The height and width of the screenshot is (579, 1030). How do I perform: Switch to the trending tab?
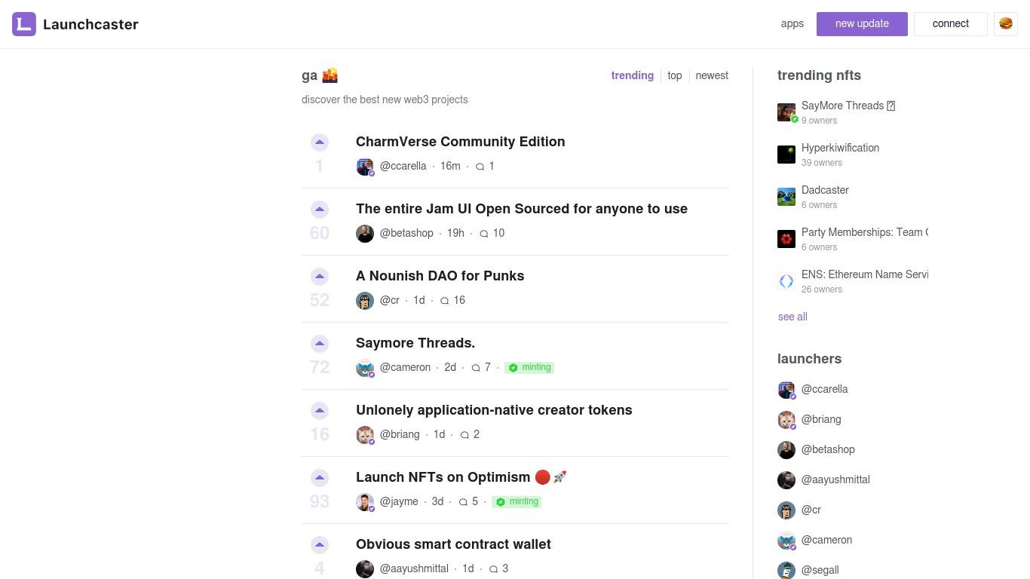tap(633, 75)
